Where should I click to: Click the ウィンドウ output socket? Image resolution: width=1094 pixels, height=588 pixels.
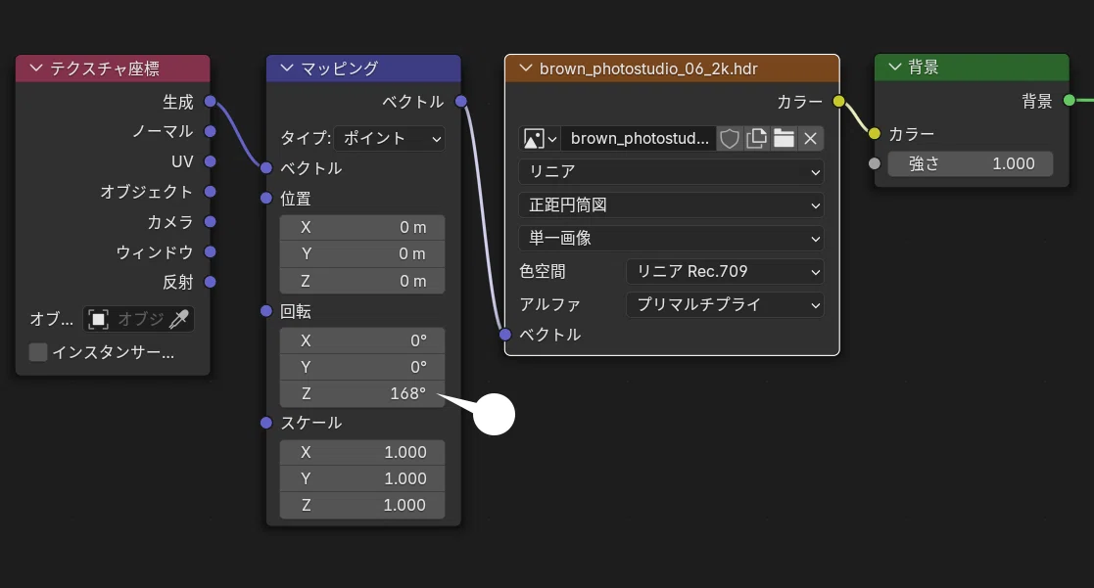[x=210, y=251]
